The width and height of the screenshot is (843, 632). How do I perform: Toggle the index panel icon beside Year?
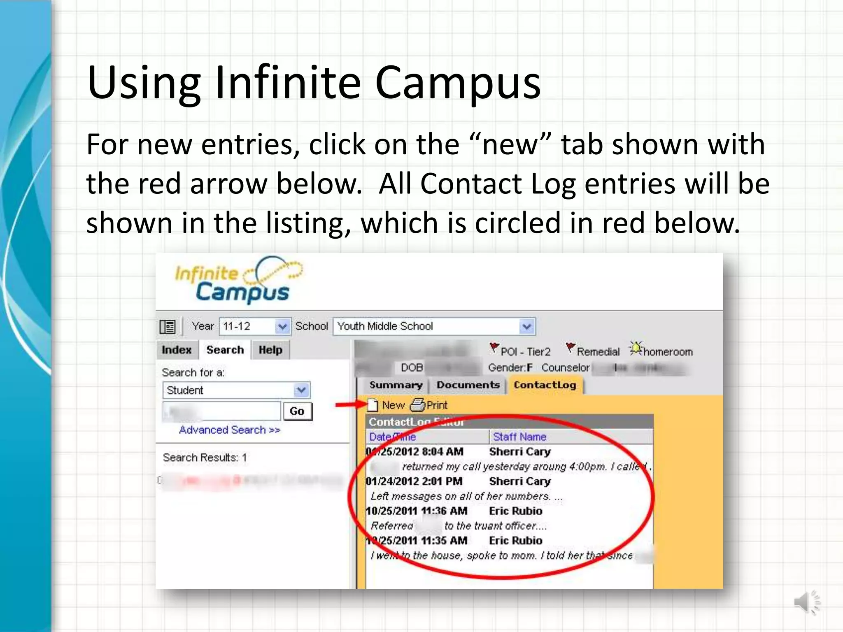pyautogui.click(x=168, y=327)
